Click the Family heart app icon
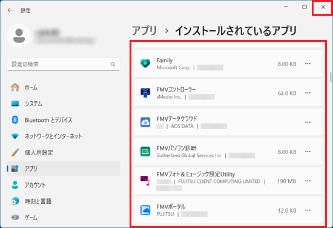The height and width of the screenshot is (228, 333). point(145,64)
